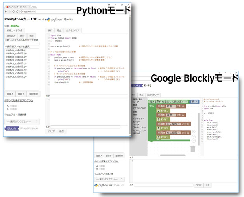Click the 削除 delete button
The image size is (244, 197).
click(x=31, y=36)
